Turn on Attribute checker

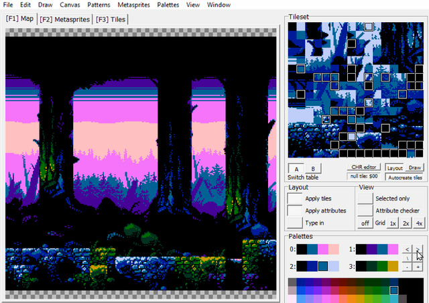coord(365,210)
